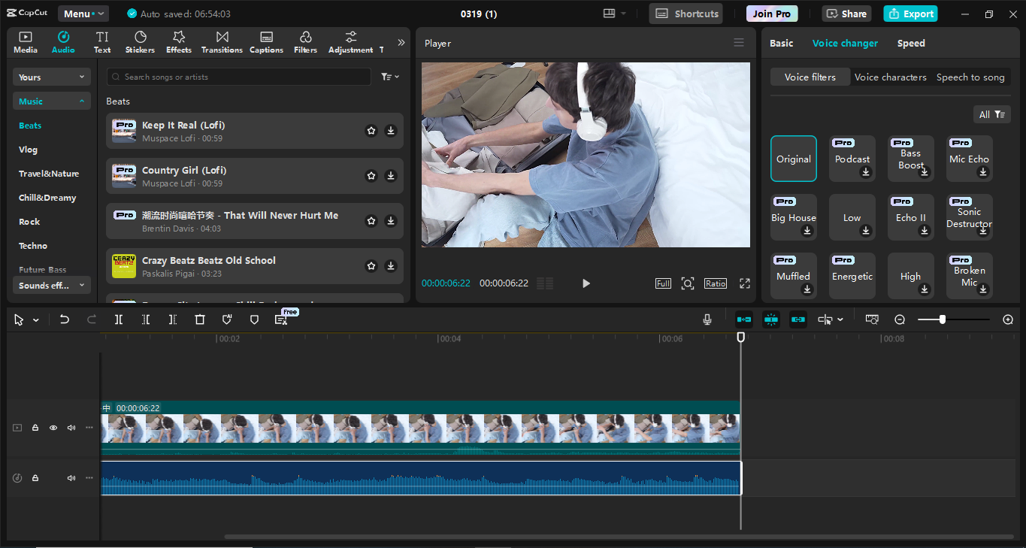This screenshot has width=1026, height=548.
Task: Click the Export button
Action: pyautogui.click(x=910, y=14)
